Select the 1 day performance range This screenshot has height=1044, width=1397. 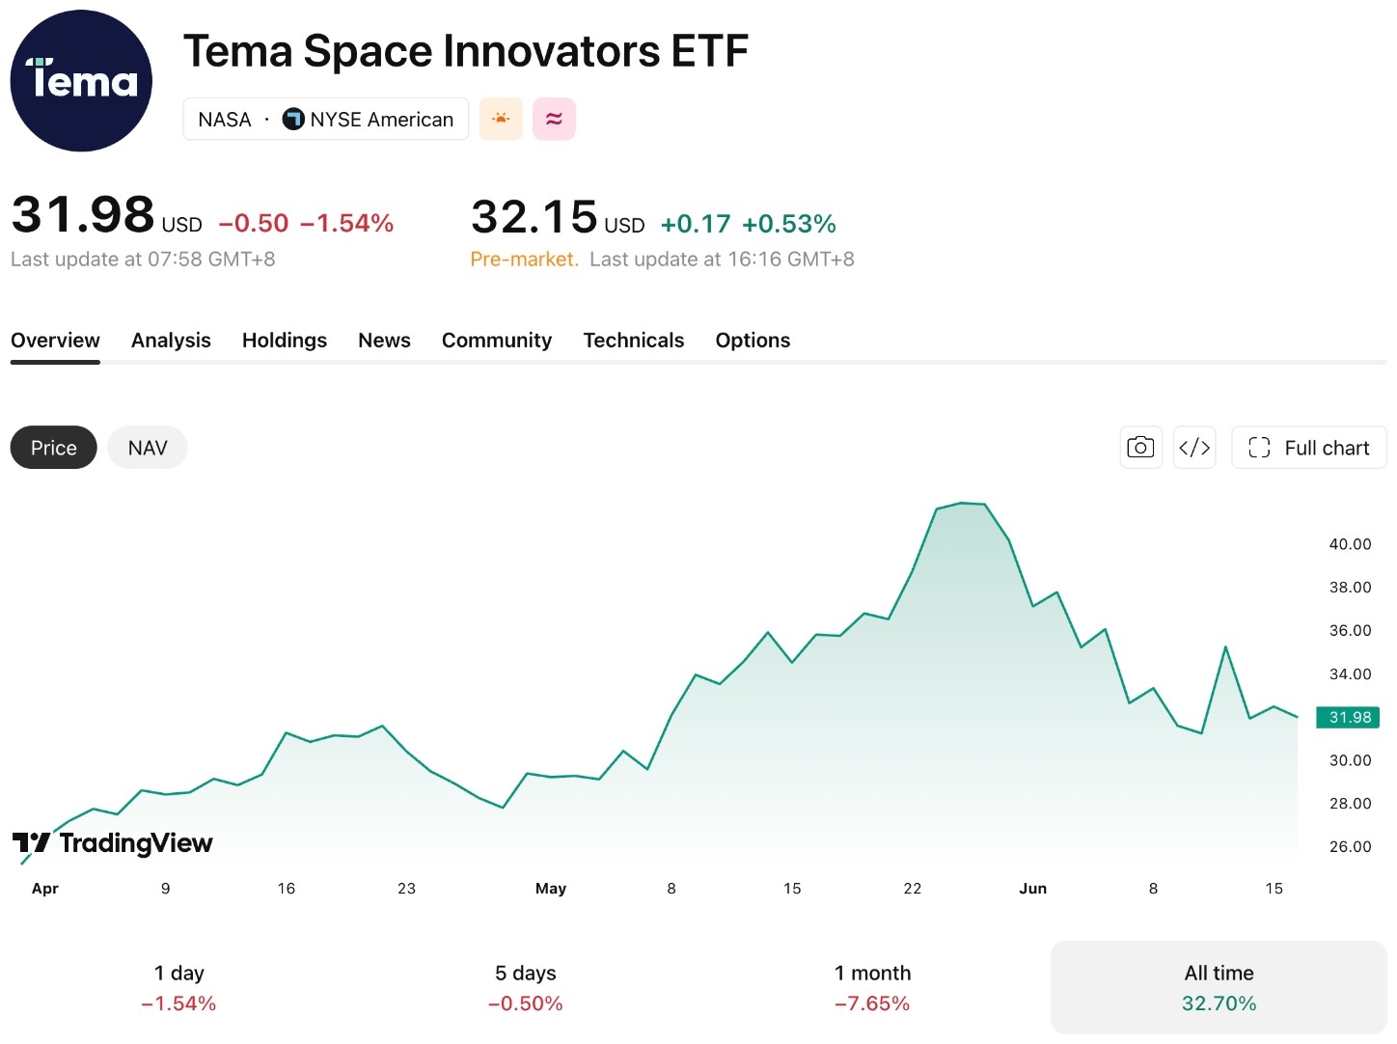[x=178, y=988]
